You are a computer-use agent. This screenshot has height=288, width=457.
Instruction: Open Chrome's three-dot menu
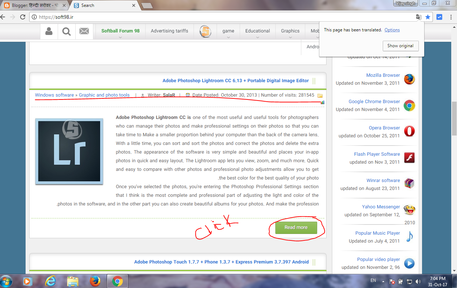click(451, 17)
